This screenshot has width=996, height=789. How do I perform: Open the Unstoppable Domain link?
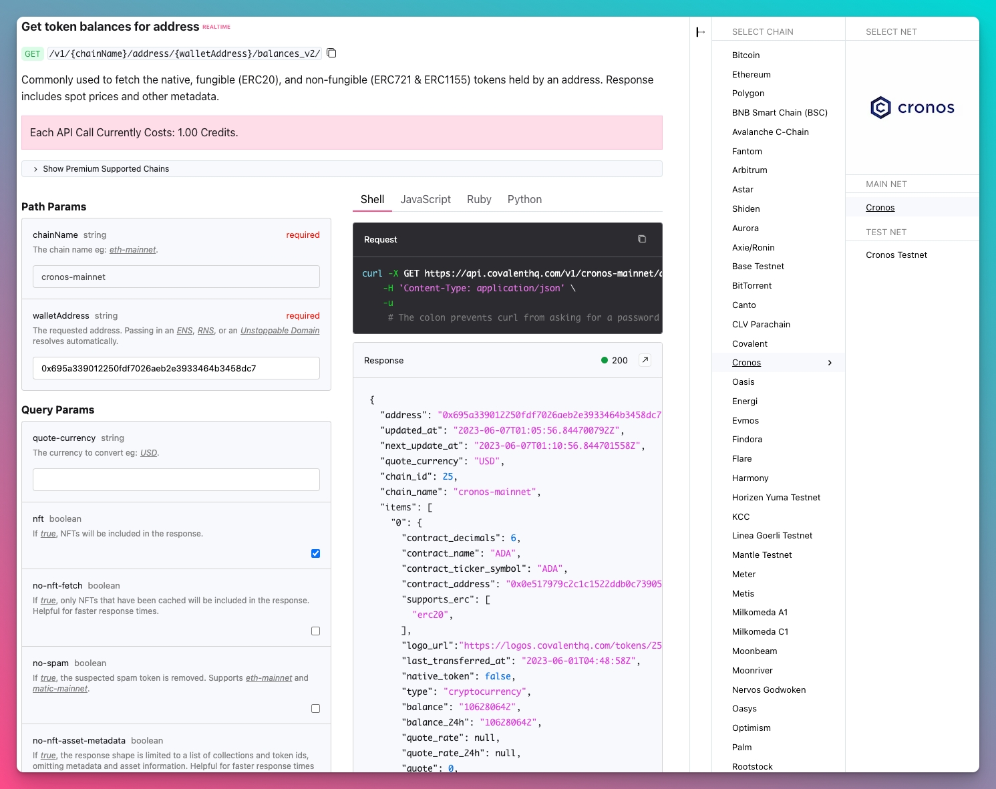coord(280,331)
